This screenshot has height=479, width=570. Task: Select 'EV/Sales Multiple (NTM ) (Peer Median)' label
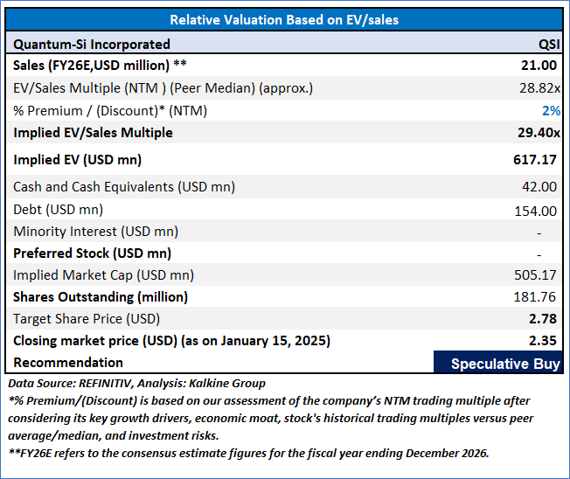(x=163, y=88)
